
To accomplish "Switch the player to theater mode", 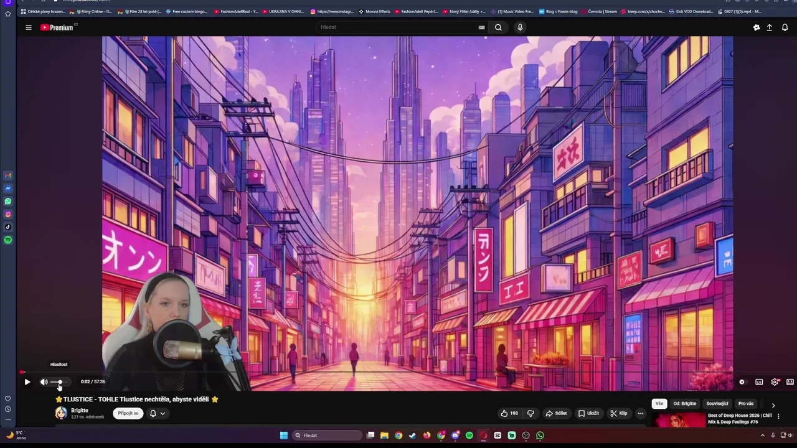I will coord(790,382).
